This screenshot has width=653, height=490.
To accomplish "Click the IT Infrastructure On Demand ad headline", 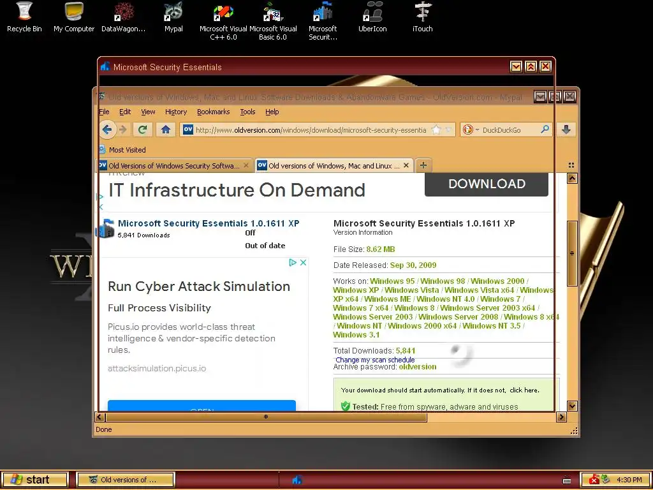I will [x=237, y=190].
